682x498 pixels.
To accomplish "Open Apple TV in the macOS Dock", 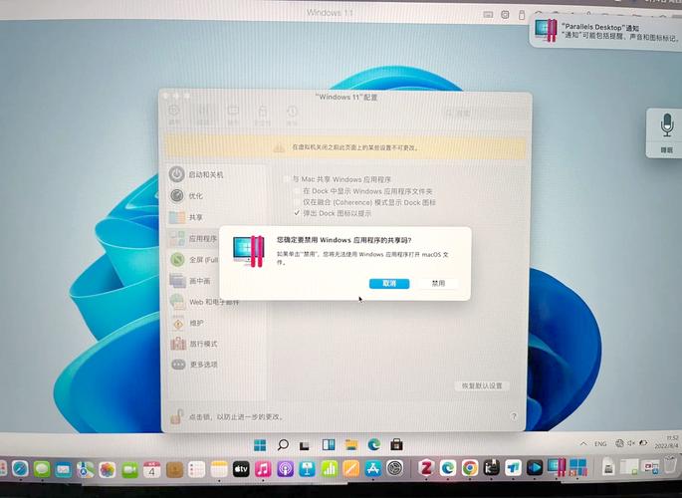I will (x=241, y=469).
